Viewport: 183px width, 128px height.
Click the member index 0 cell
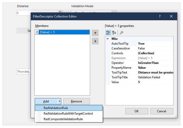pos(37,32)
